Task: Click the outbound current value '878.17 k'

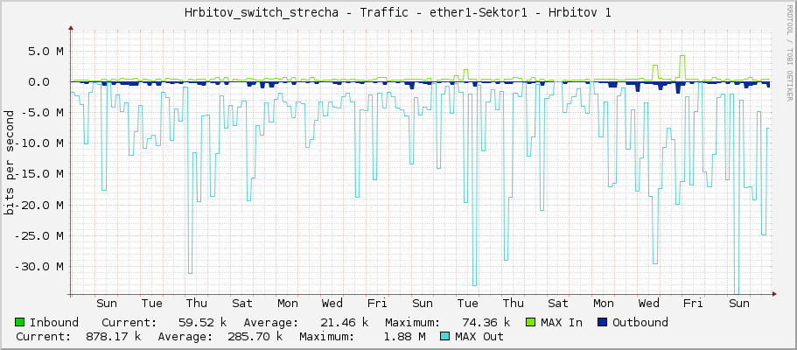Action: point(114,336)
